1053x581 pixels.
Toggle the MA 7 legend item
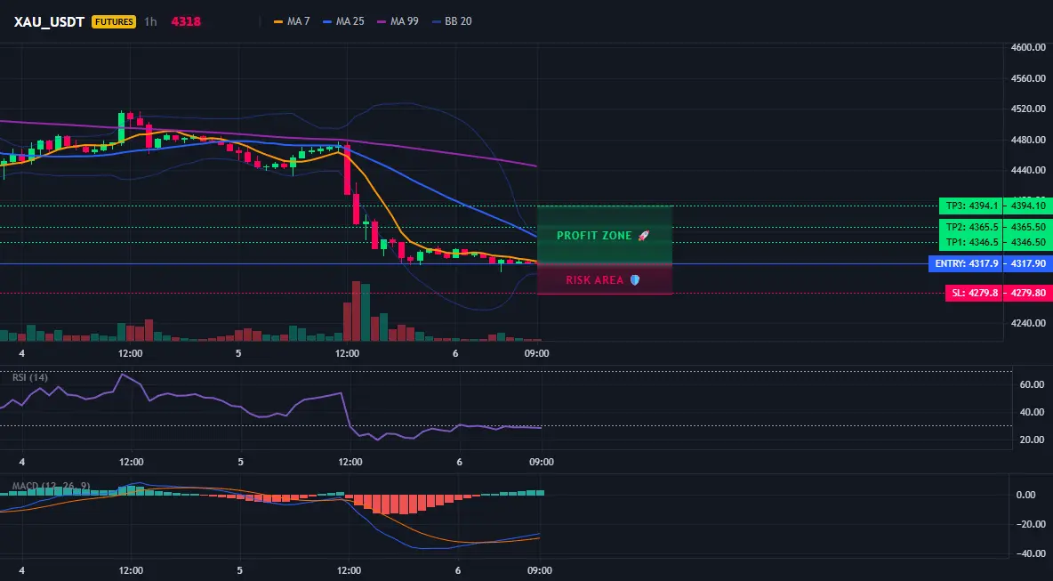point(292,21)
